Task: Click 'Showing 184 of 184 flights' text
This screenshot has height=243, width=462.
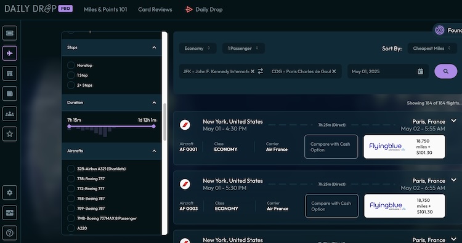Action: [x=434, y=103]
